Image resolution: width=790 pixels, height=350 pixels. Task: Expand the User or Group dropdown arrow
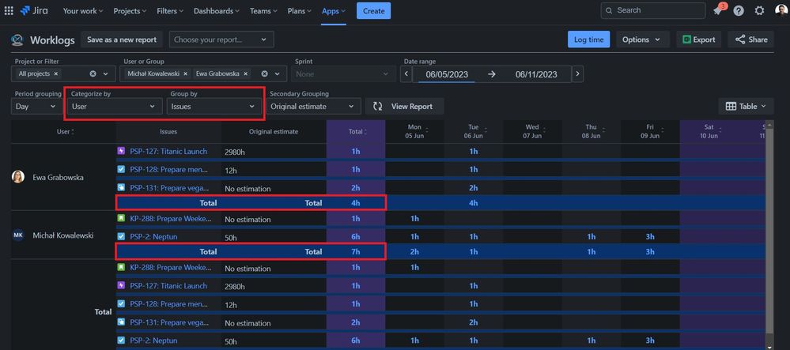coord(277,73)
